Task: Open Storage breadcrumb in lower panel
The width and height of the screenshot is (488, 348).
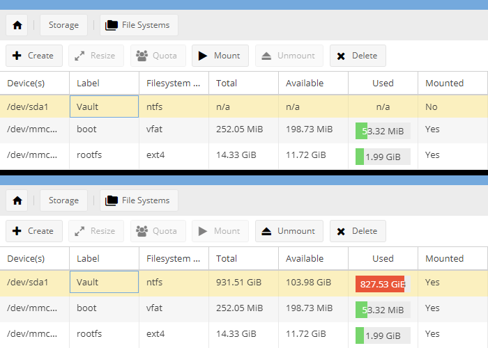Action: tap(63, 200)
